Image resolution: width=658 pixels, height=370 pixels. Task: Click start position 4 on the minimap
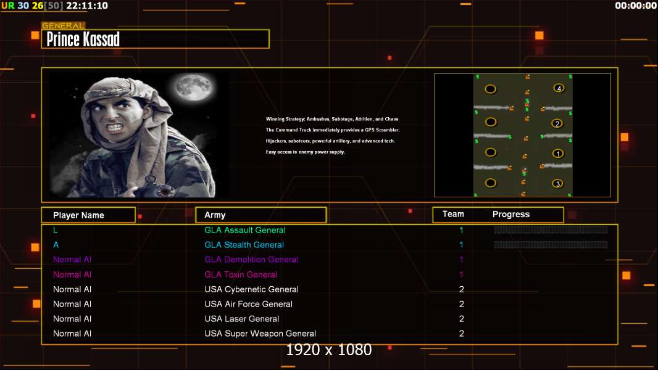(x=559, y=88)
